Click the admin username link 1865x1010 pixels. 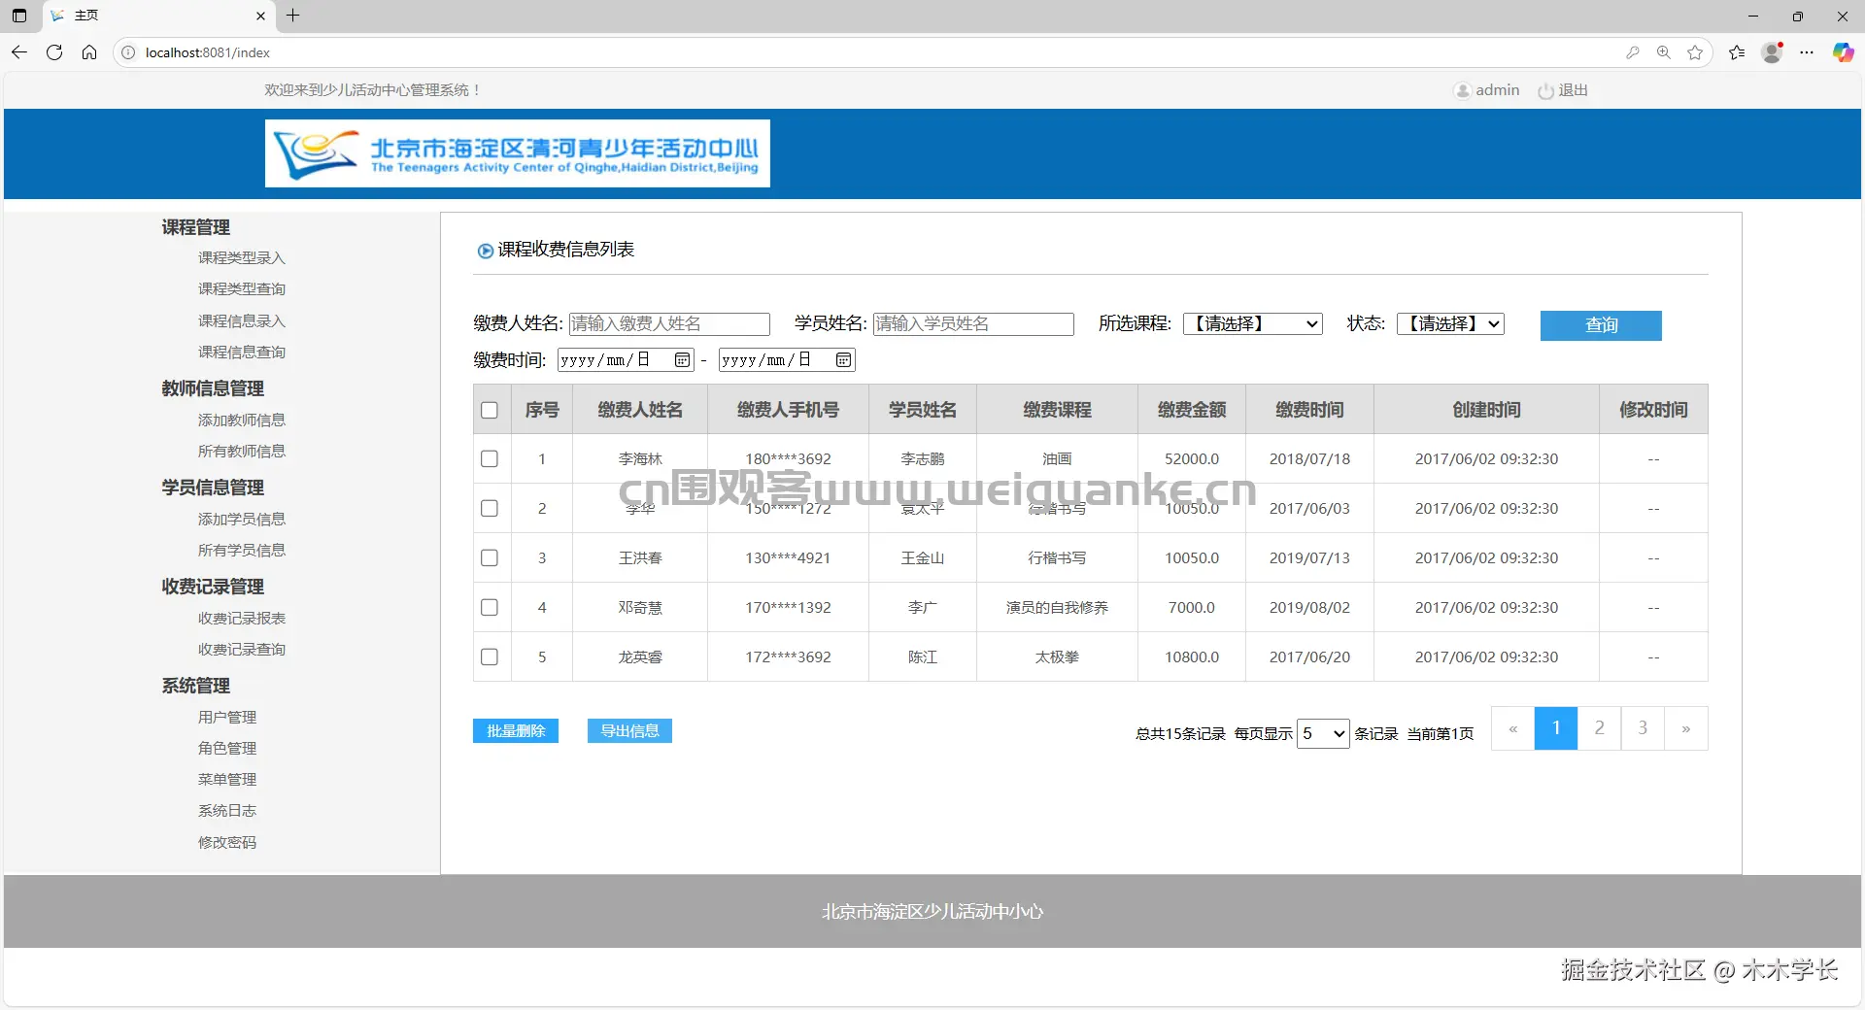coord(1497,90)
